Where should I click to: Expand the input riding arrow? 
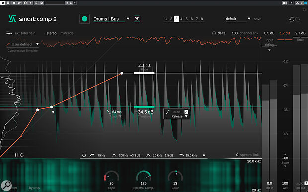269,50
